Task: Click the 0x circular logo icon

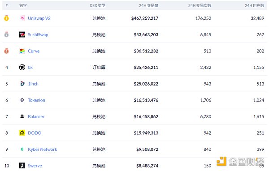Action: click(22, 67)
